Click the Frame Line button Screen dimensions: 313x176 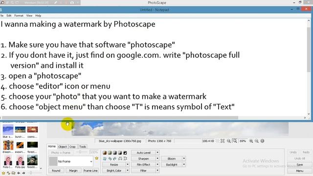click(90, 171)
